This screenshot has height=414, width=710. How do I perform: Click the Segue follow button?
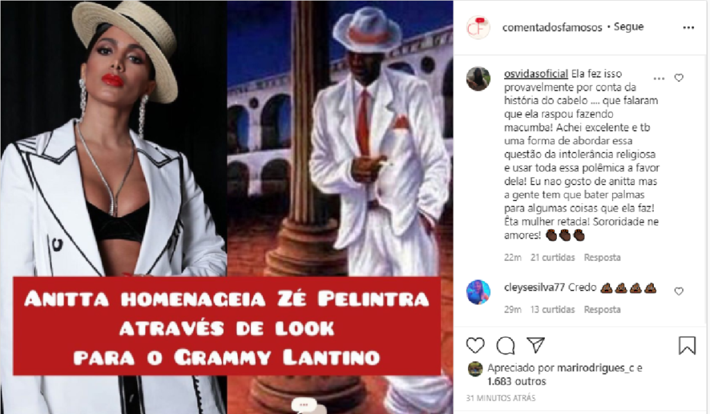coord(628,27)
